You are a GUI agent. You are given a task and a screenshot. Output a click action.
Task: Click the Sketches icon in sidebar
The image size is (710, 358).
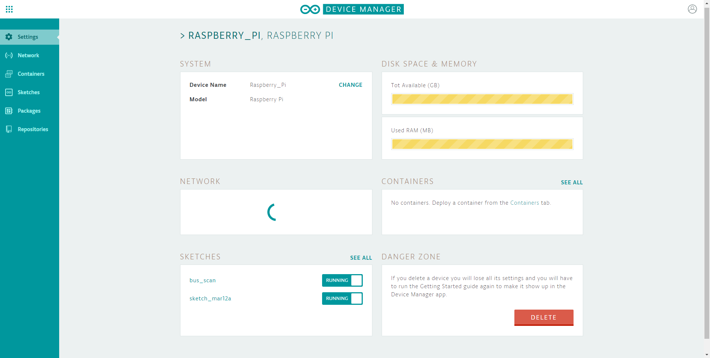click(x=9, y=92)
